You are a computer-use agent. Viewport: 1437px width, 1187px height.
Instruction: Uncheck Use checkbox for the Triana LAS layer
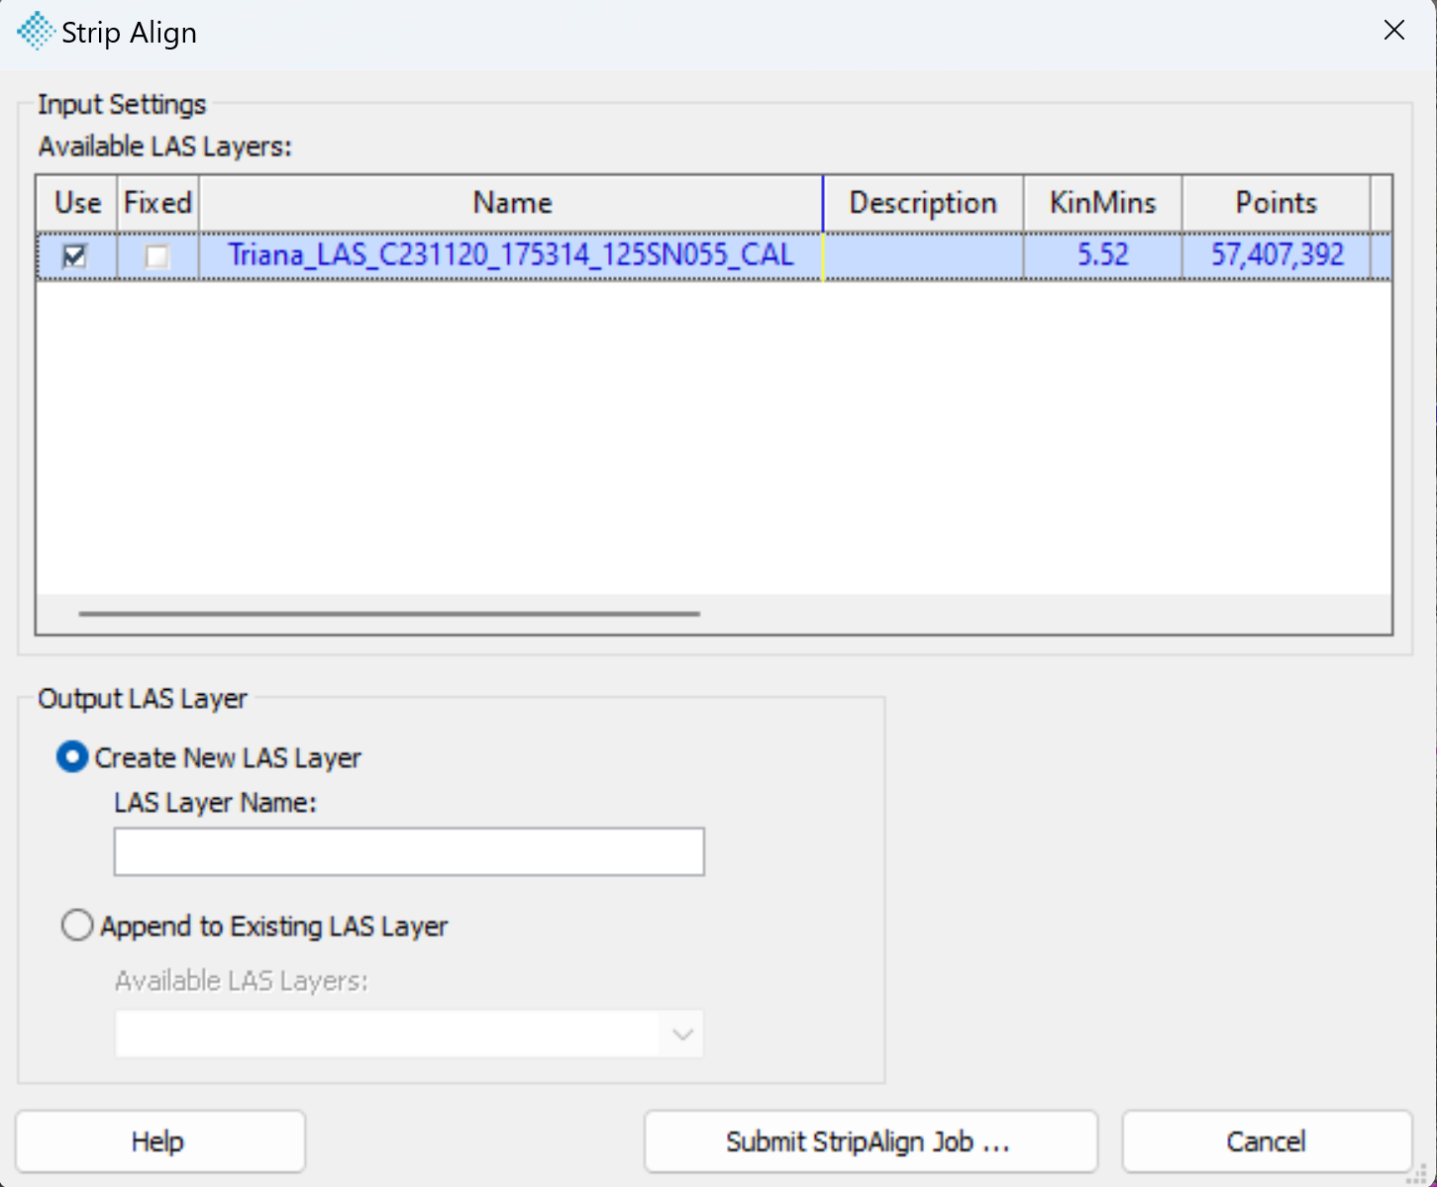(x=74, y=256)
